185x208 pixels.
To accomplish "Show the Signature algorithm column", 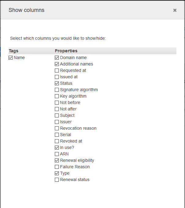I will (x=57, y=90).
